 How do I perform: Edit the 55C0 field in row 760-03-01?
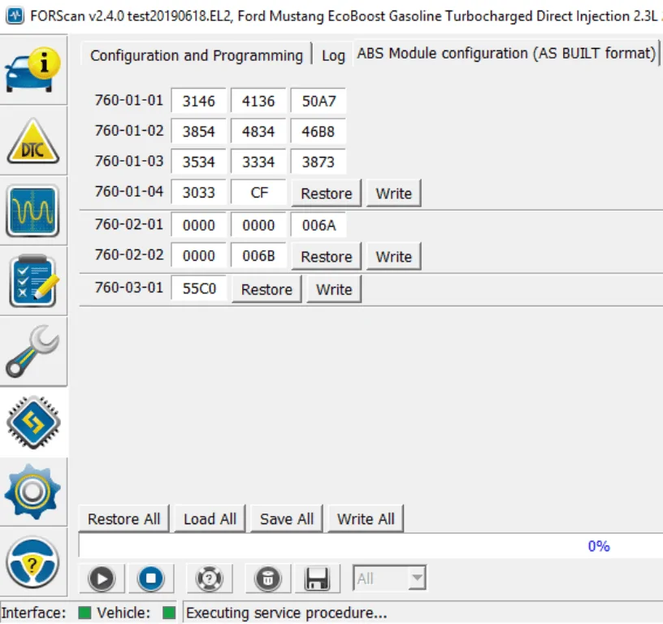pos(198,288)
